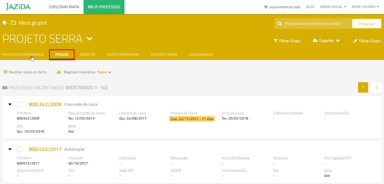Click the Meus grupos folder icon
Screen dimensions: 384x184
[13, 23]
